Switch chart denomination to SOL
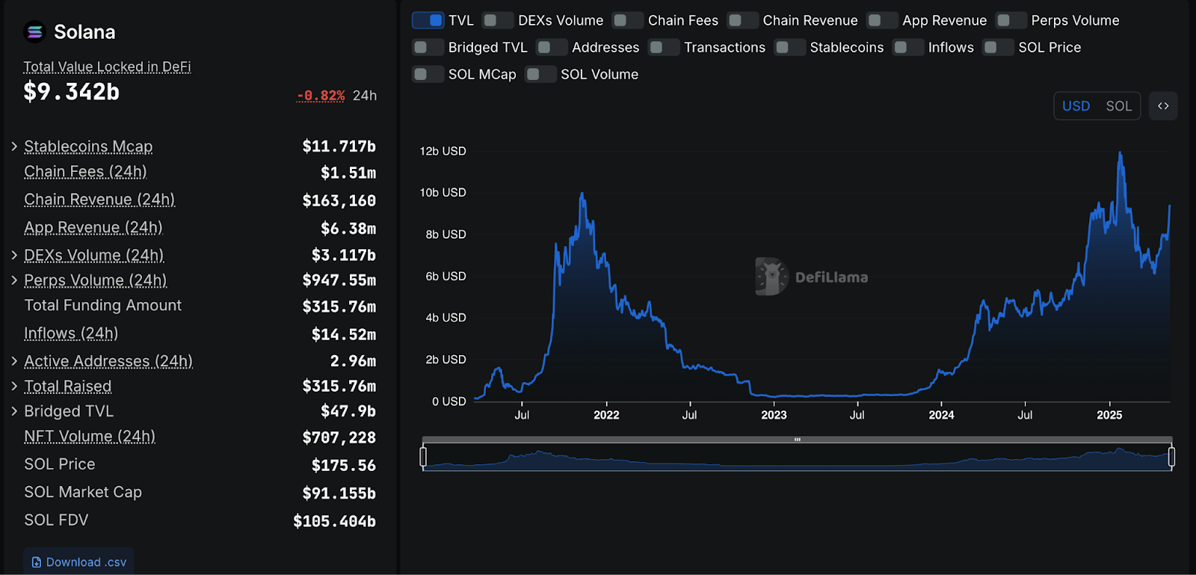The width and height of the screenshot is (1196, 575). (1118, 106)
